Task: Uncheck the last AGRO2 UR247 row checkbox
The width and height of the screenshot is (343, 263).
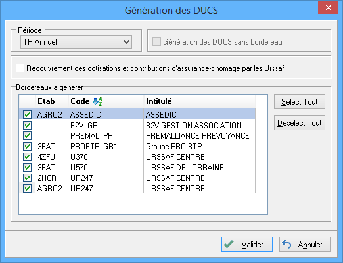Action: click(x=27, y=188)
